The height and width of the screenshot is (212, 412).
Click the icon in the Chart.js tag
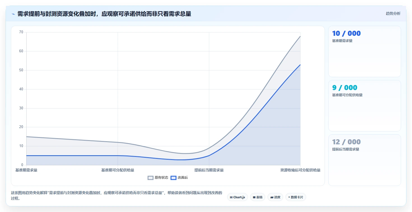coord(231,197)
